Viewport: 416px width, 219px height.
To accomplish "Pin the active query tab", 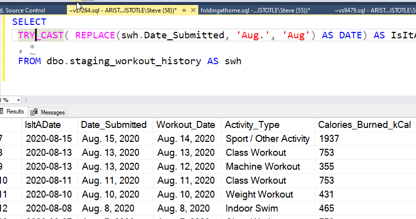I will pyautogui.click(x=185, y=10).
